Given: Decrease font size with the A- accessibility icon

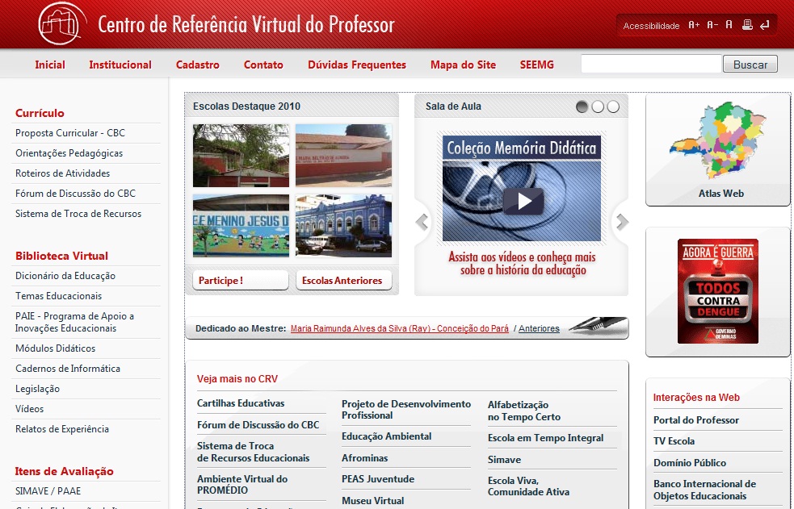Looking at the screenshot, I should click(712, 25).
